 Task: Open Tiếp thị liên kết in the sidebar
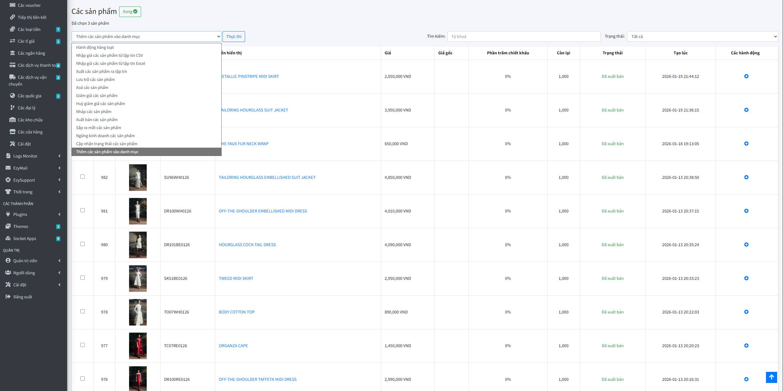tap(32, 17)
